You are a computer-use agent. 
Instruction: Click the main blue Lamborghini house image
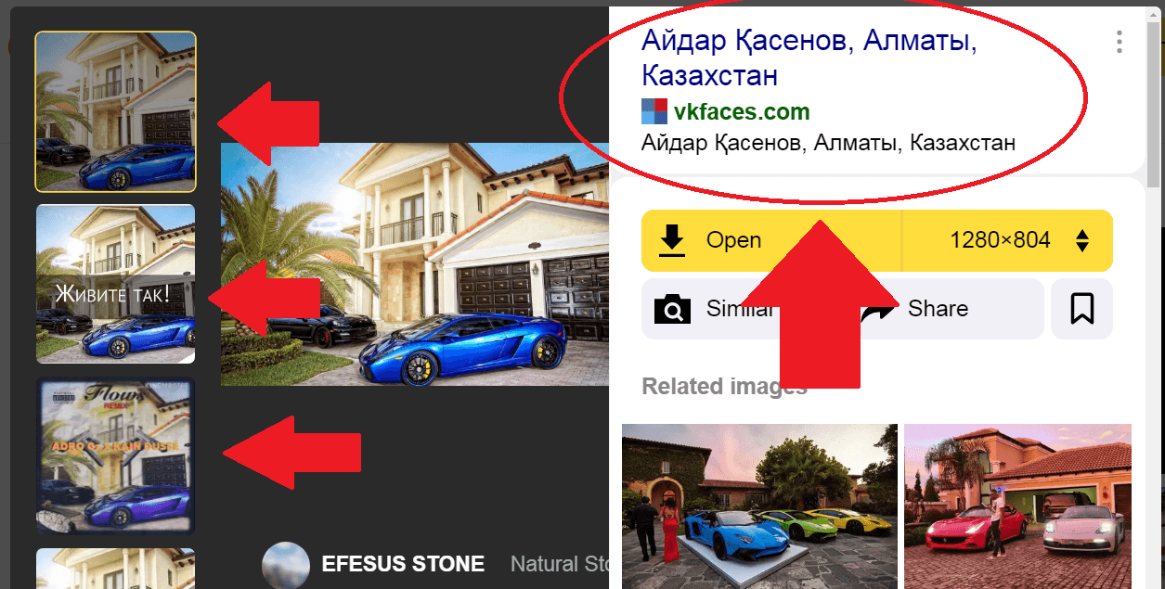point(414,264)
